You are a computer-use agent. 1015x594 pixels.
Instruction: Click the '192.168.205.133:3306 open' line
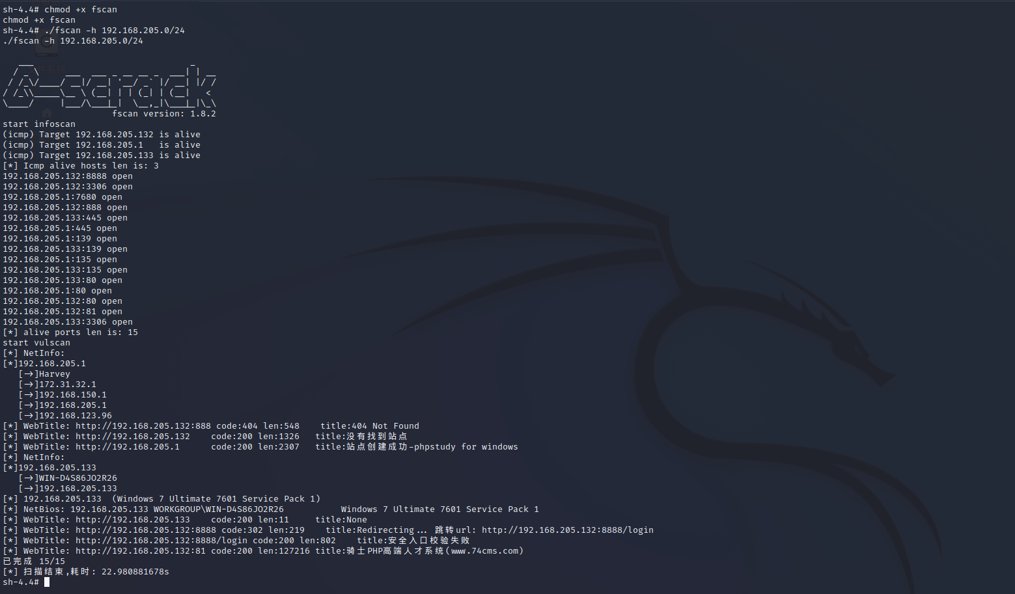pos(68,322)
